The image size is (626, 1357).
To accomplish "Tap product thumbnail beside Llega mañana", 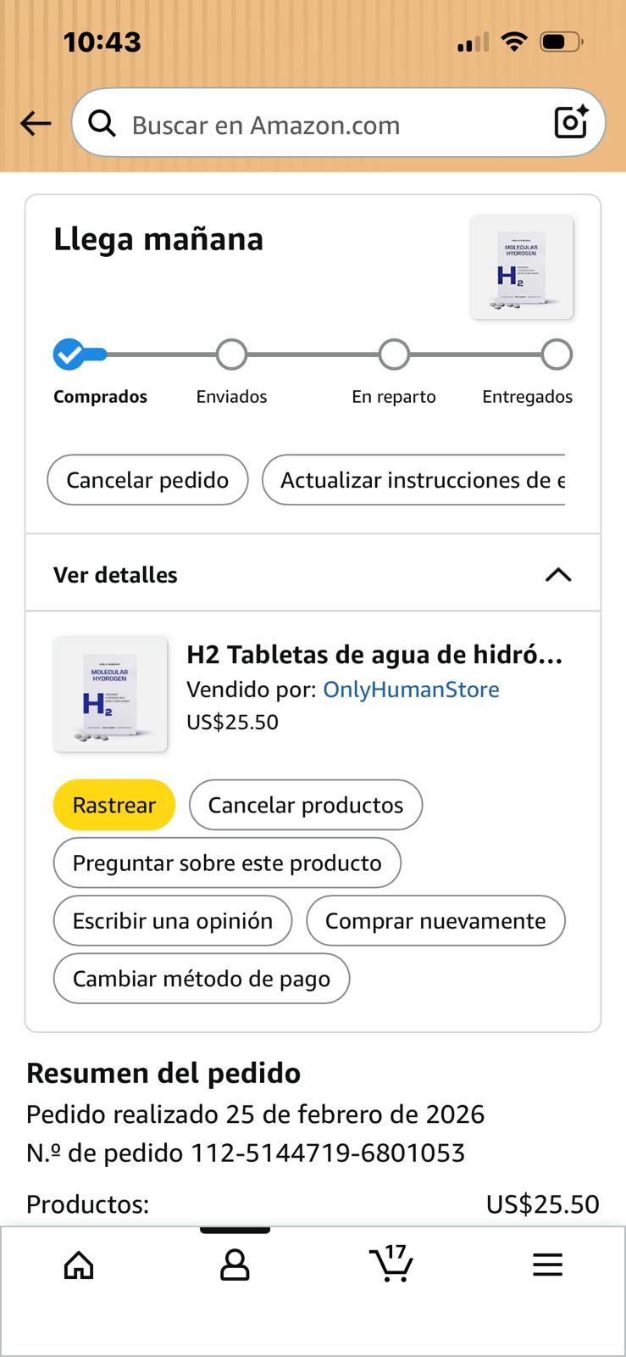I will (522, 267).
